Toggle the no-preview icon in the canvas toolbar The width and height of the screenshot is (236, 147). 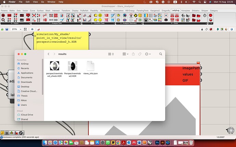[x=202, y=29]
